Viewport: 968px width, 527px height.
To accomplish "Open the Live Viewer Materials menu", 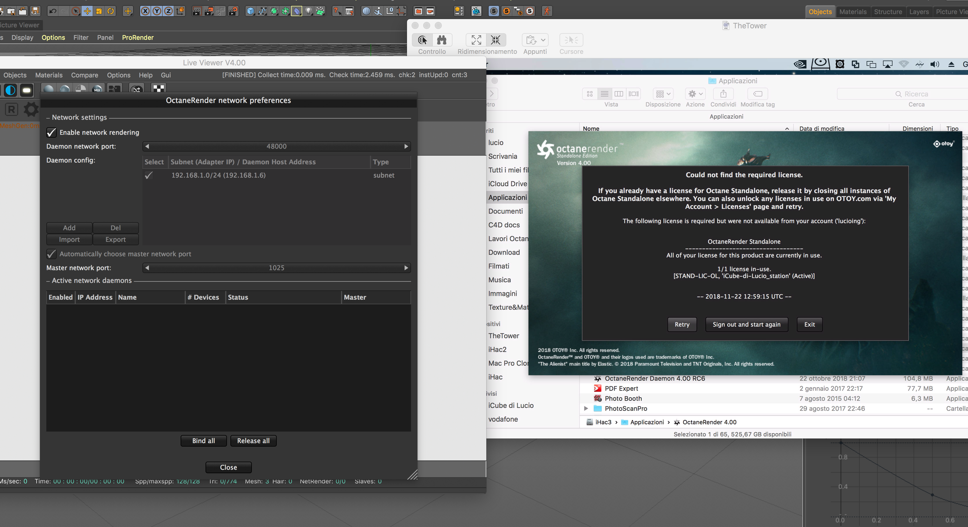I will coord(49,75).
